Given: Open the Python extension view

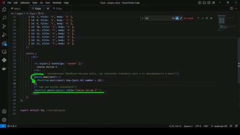Looking at the screenshot, I should 4,60.
